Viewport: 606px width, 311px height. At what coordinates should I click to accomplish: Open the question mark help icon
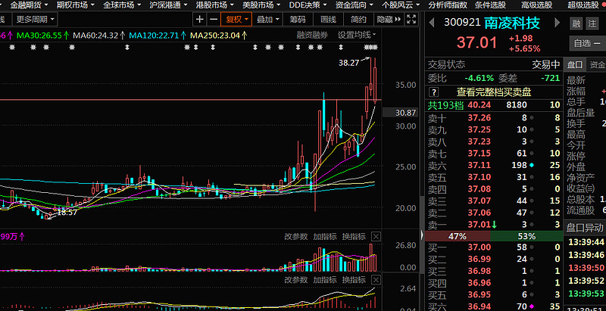434,92
